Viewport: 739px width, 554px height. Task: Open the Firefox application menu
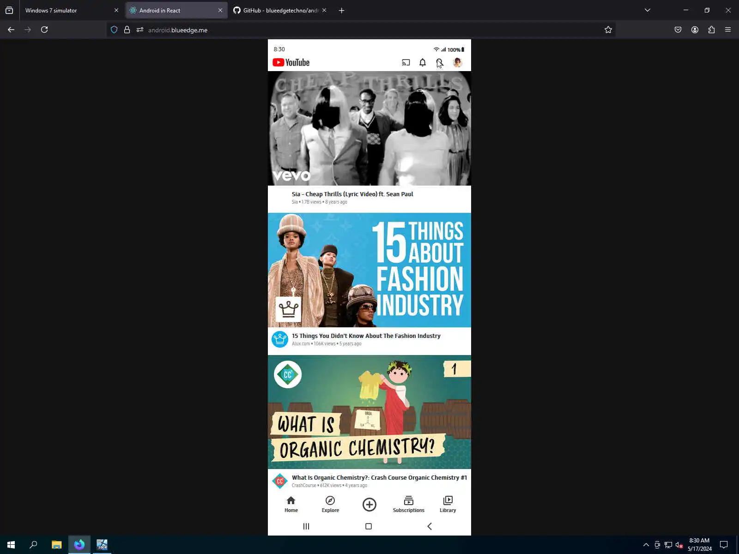(728, 30)
